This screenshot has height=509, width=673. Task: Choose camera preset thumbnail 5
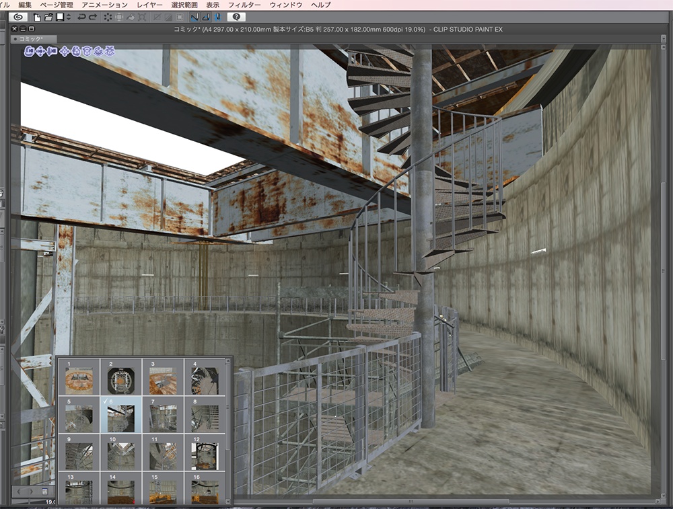79,415
